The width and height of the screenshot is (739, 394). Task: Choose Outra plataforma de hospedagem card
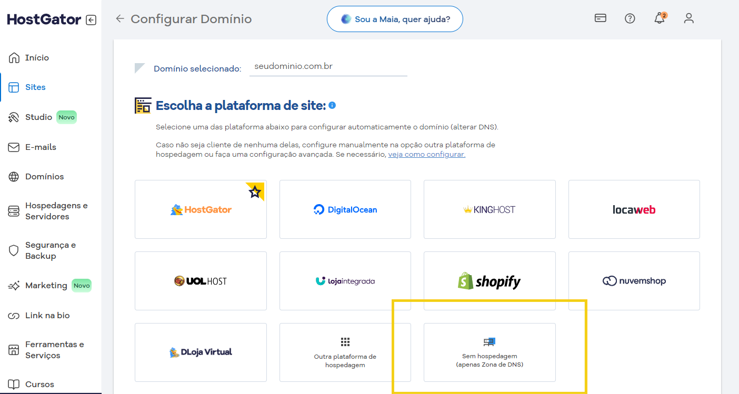(x=345, y=352)
